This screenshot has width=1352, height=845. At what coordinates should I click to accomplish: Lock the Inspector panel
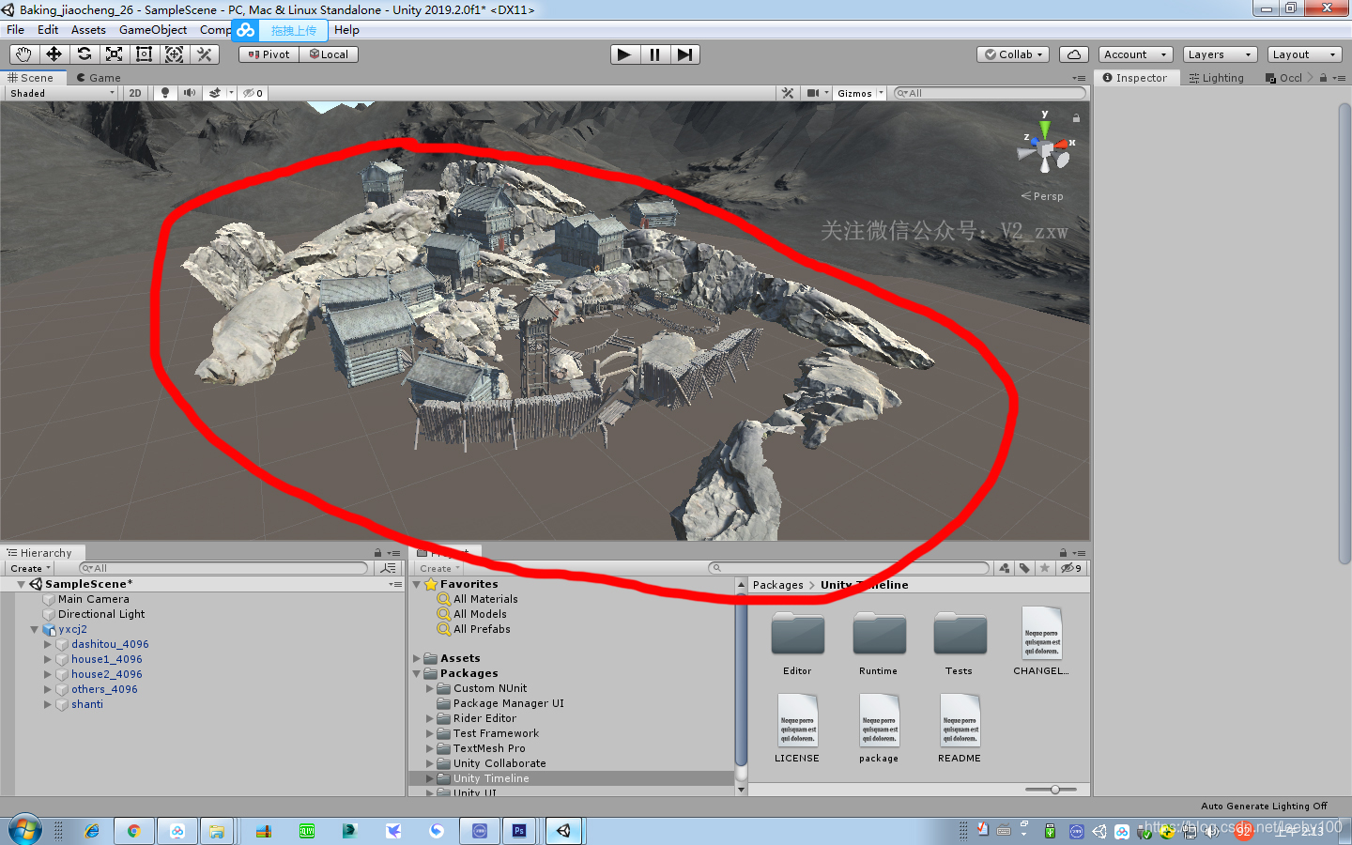(1323, 78)
